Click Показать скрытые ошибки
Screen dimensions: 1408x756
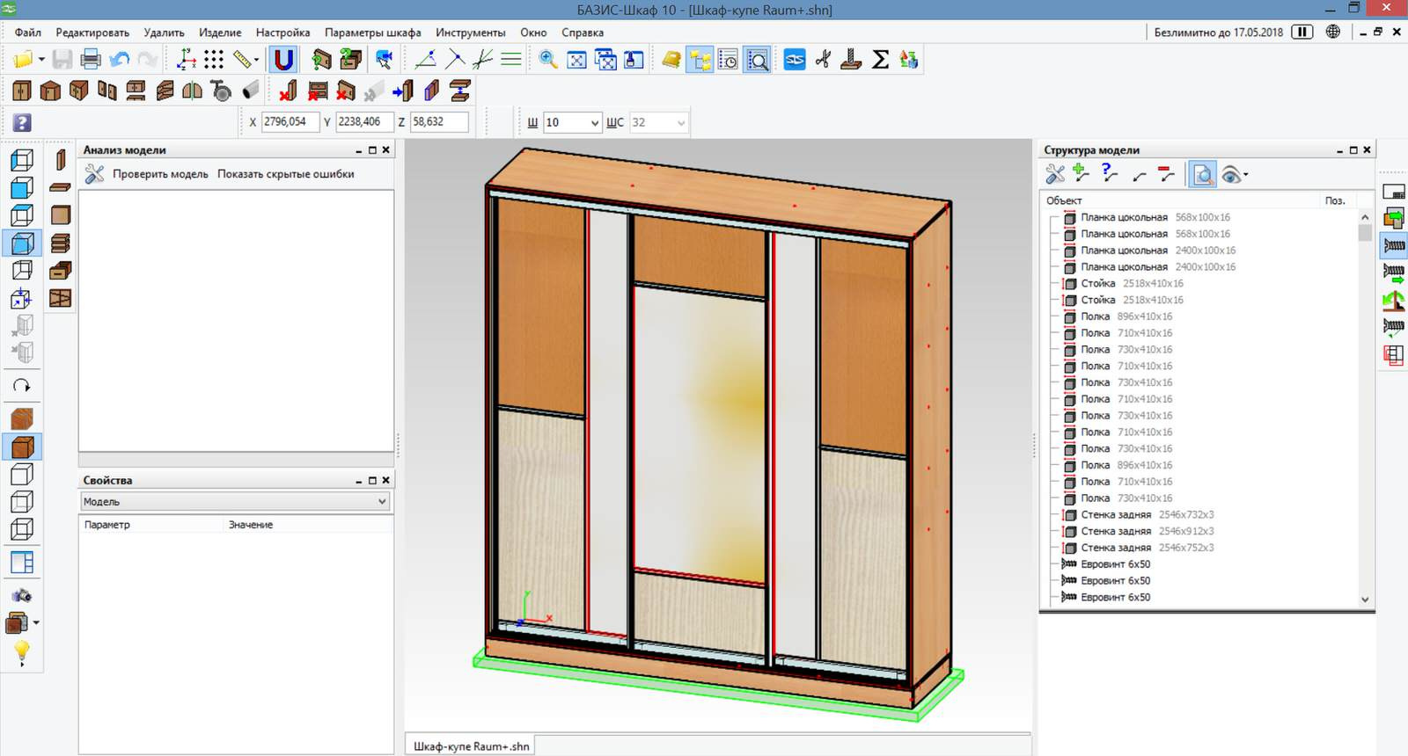coord(286,174)
